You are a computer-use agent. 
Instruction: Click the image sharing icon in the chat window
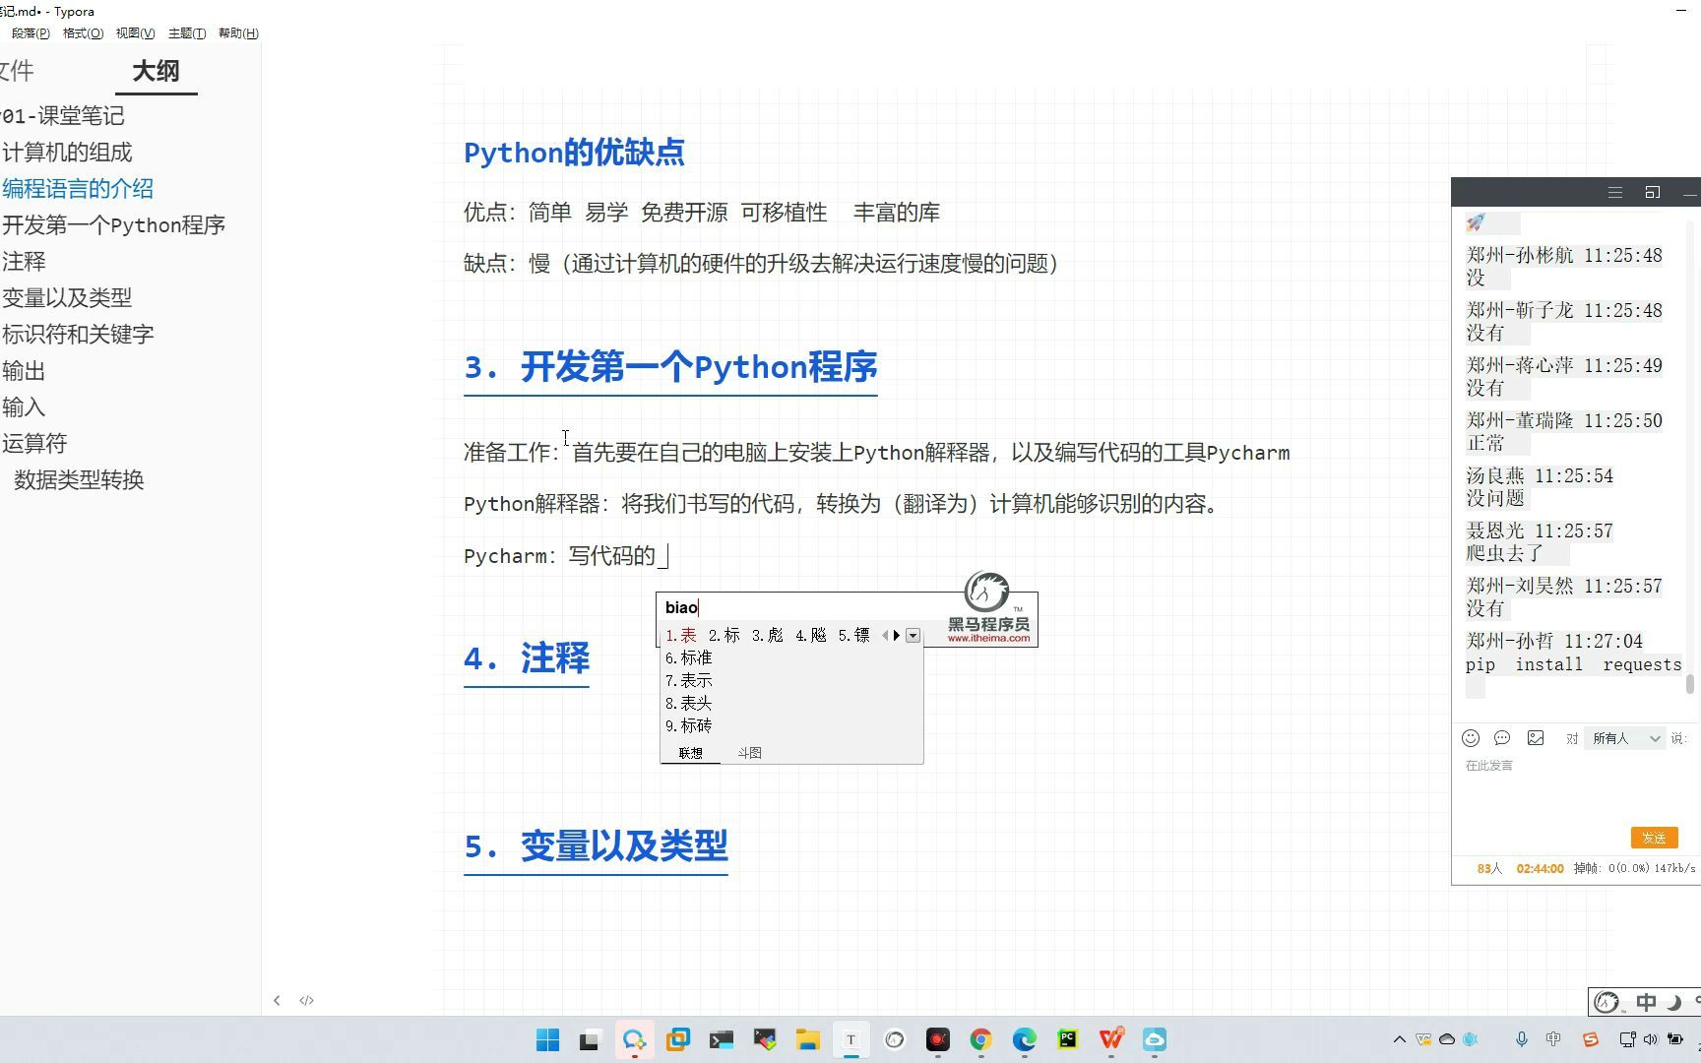point(1536,739)
